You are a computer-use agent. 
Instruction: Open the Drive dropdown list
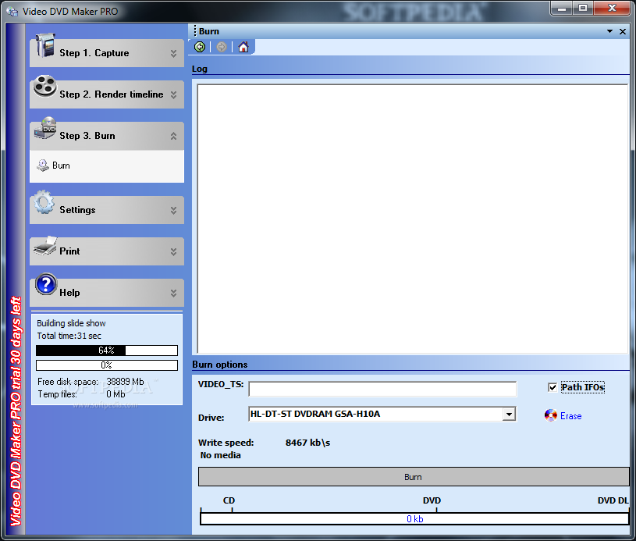[x=509, y=414]
